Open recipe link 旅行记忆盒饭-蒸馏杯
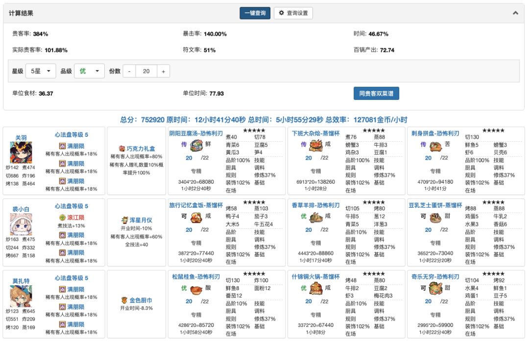 [196, 205]
